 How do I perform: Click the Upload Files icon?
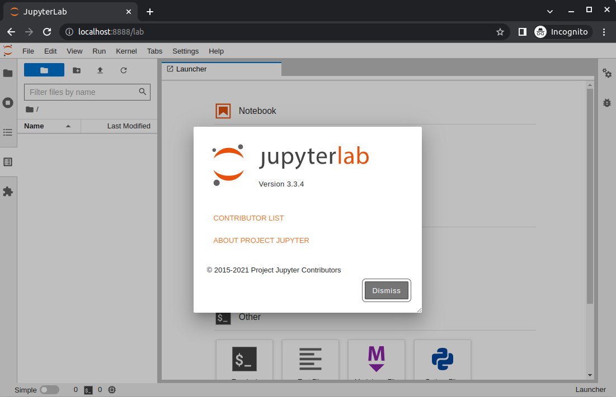point(100,70)
